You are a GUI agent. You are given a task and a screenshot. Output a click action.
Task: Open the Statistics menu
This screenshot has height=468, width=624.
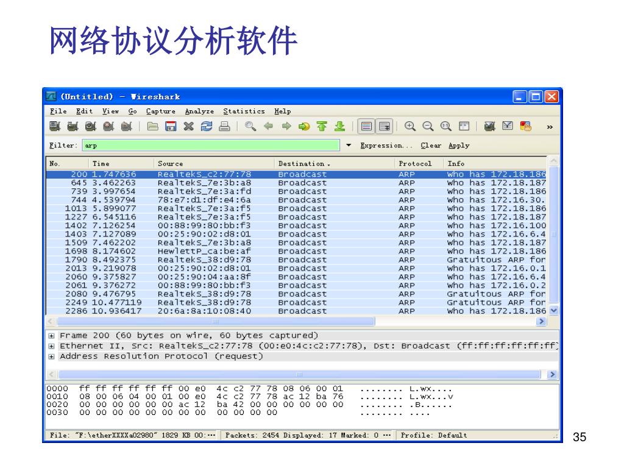[x=244, y=112]
